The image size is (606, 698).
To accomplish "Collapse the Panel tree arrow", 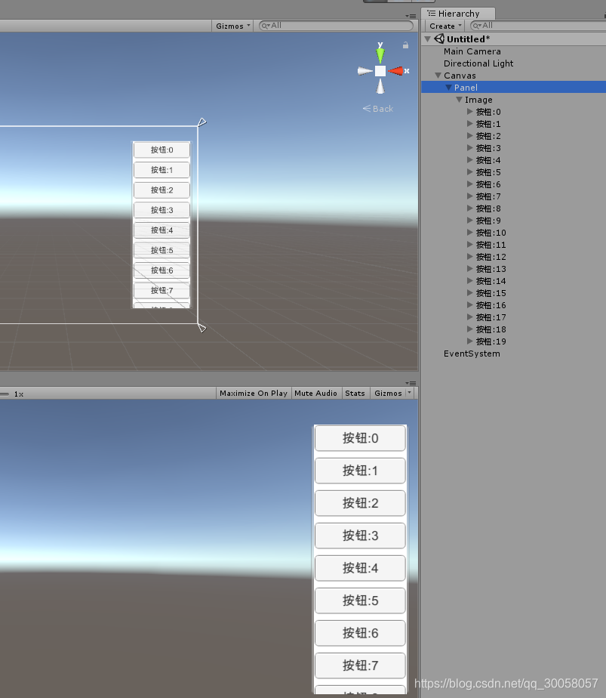I will point(448,88).
